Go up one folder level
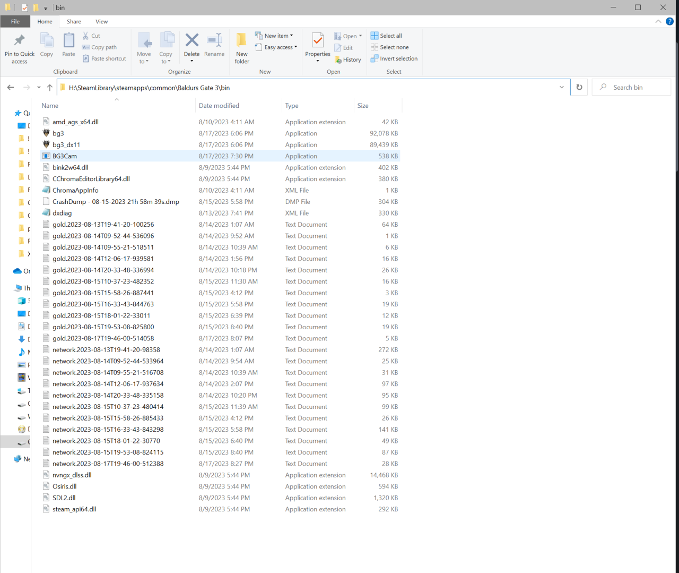This screenshot has width=679, height=573. click(x=50, y=88)
